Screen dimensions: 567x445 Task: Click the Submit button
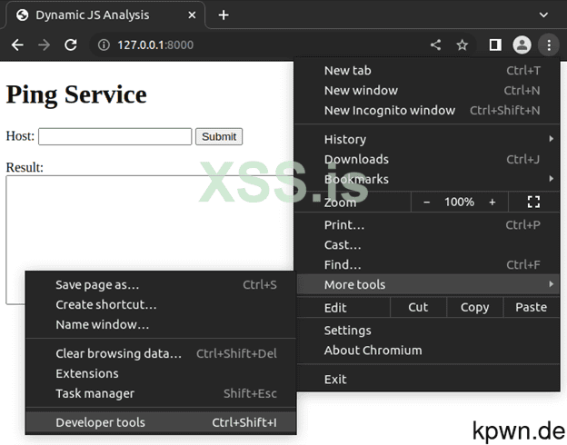(x=219, y=136)
